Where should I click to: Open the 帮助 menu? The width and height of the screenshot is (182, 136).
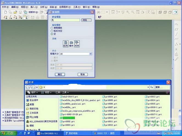pyautogui.click(x=96, y=7)
